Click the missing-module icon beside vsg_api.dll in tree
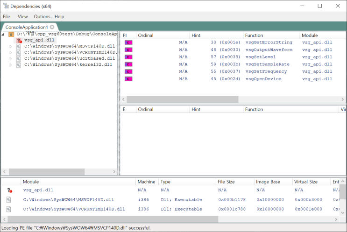This screenshot has width=347, height=232. pyautogui.click(x=19, y=41)
